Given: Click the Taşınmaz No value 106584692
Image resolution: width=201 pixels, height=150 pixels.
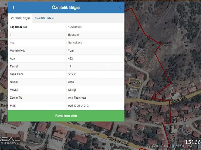Looking at the screenshot, I should pos(75,27).
